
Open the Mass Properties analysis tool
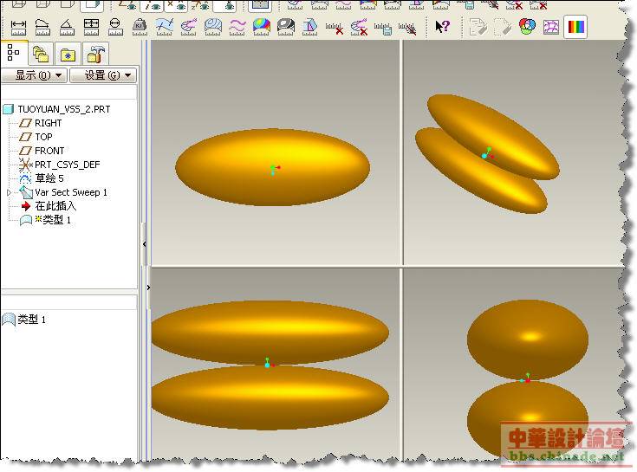[x=140, y=27]
